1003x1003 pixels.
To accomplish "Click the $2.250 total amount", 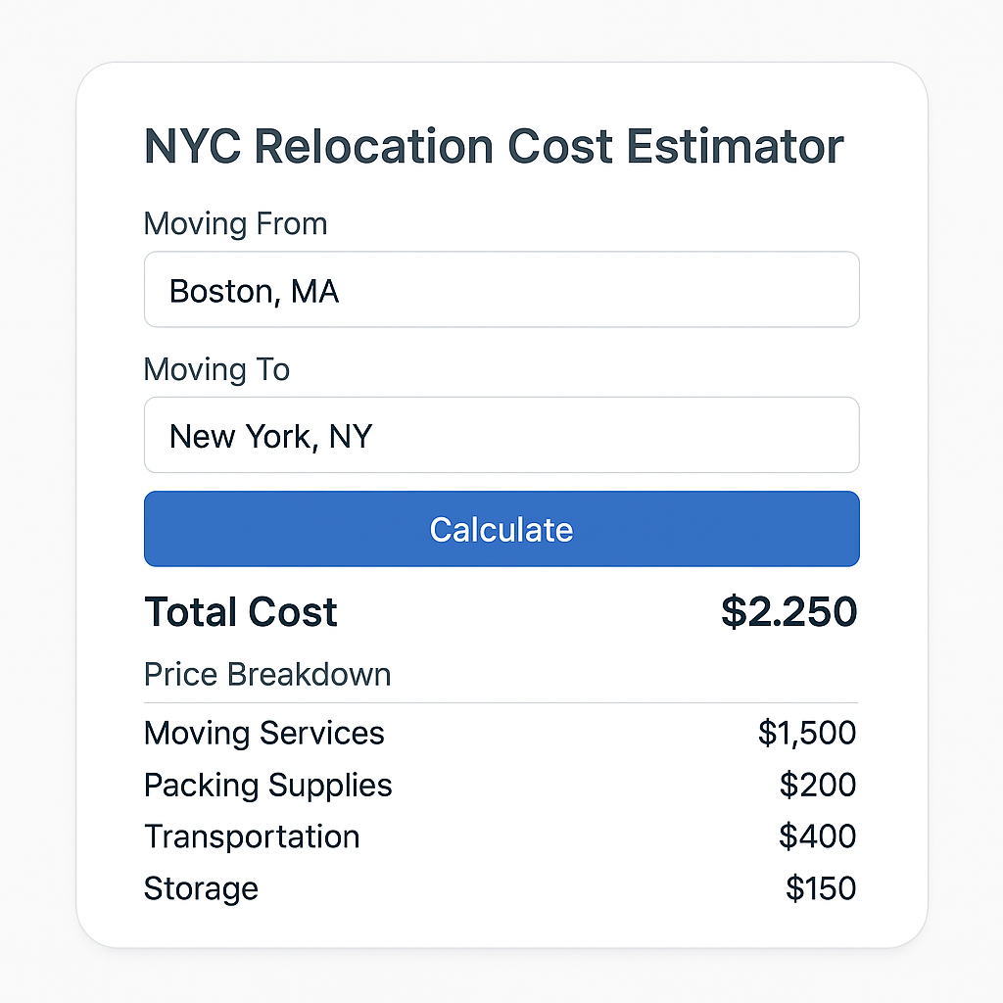I will point(788,612).
